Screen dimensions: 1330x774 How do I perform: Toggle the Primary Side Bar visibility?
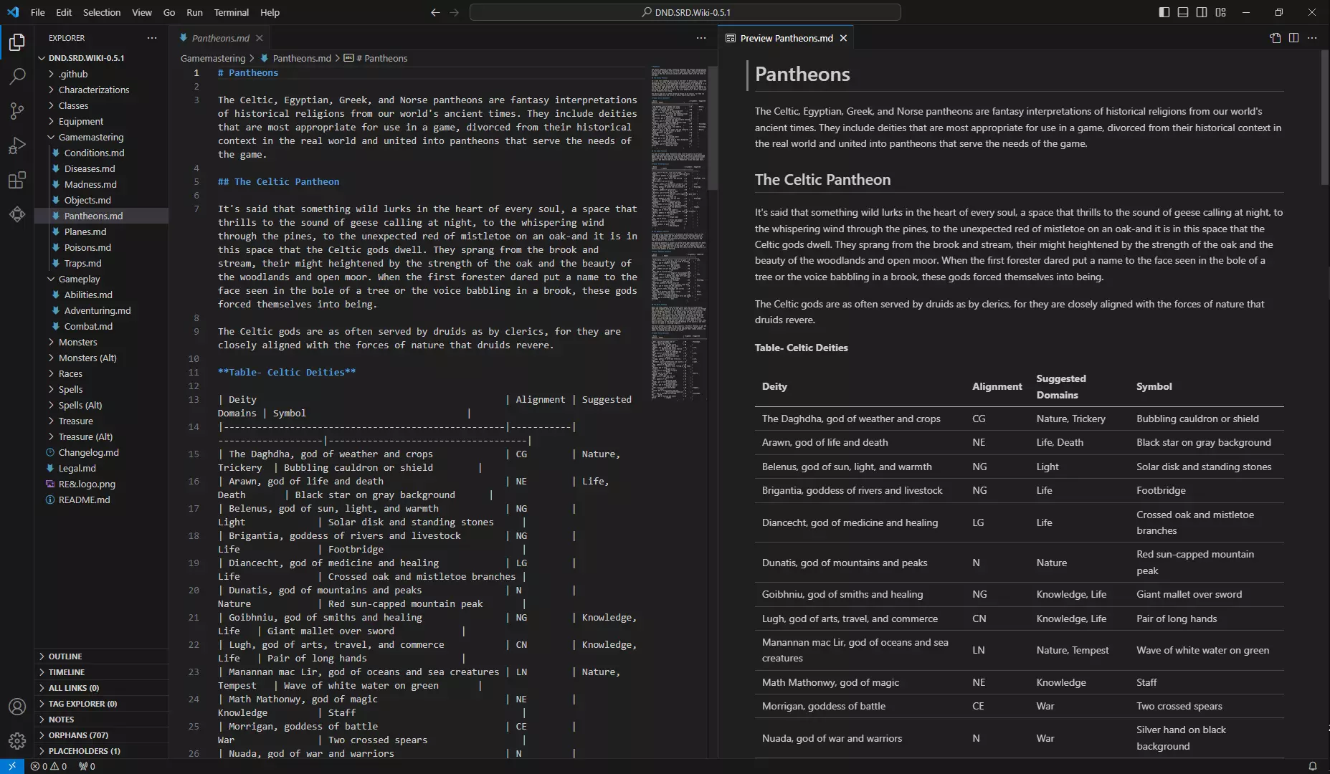1164,12
